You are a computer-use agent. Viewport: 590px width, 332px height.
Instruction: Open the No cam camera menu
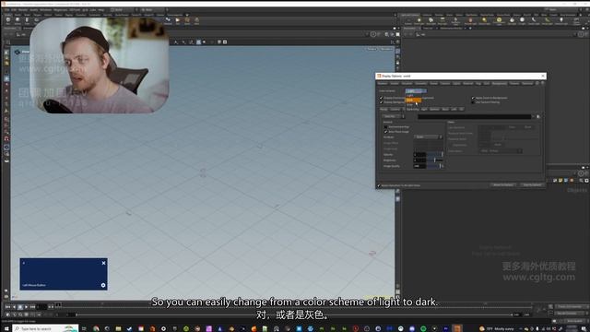pos(385,49)
